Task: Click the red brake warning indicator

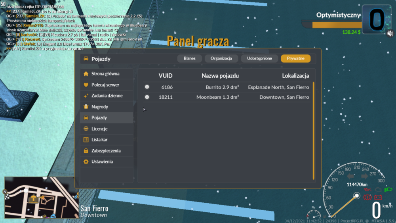Action: pyautogui.click(x=367, y=197)
